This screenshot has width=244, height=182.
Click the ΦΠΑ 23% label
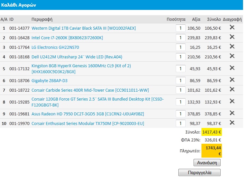click(191, 140)
